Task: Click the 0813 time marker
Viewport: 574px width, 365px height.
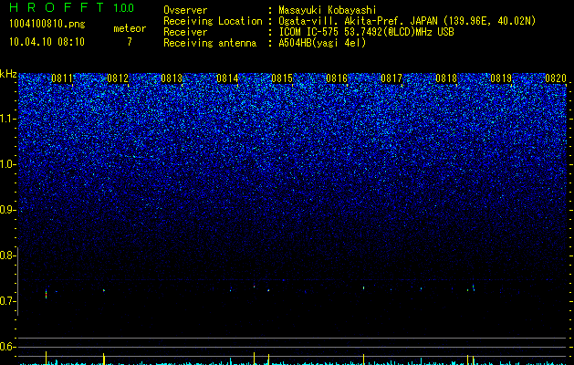Action: [x=172, y=78]
